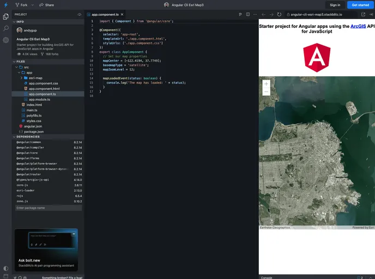375x279 pixels.
Task: Click Something broken? File a bug link
Action: 62,277
